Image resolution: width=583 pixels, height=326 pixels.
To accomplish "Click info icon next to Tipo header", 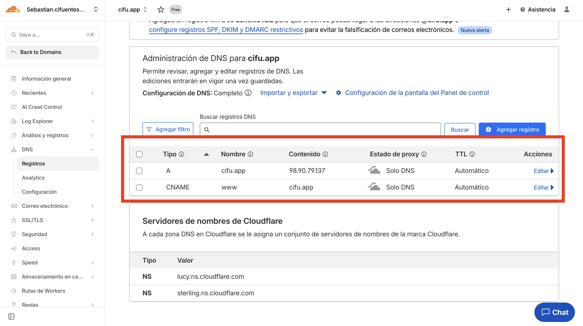I will pyautogui.click(x=181, y=154).
